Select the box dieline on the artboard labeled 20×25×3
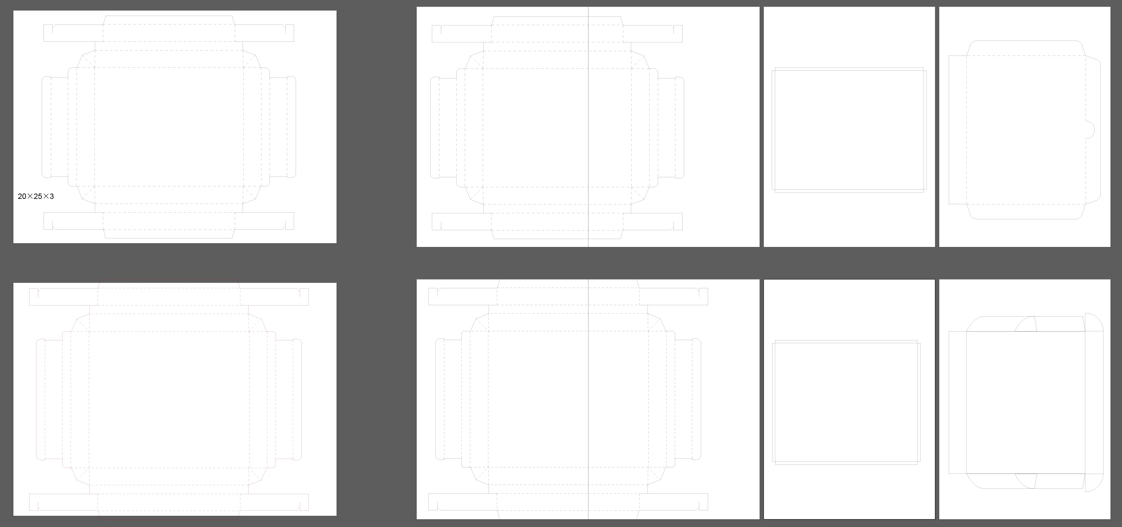Image resolution: width=1122 pixels, height=527 pixels. pos(169,127)
